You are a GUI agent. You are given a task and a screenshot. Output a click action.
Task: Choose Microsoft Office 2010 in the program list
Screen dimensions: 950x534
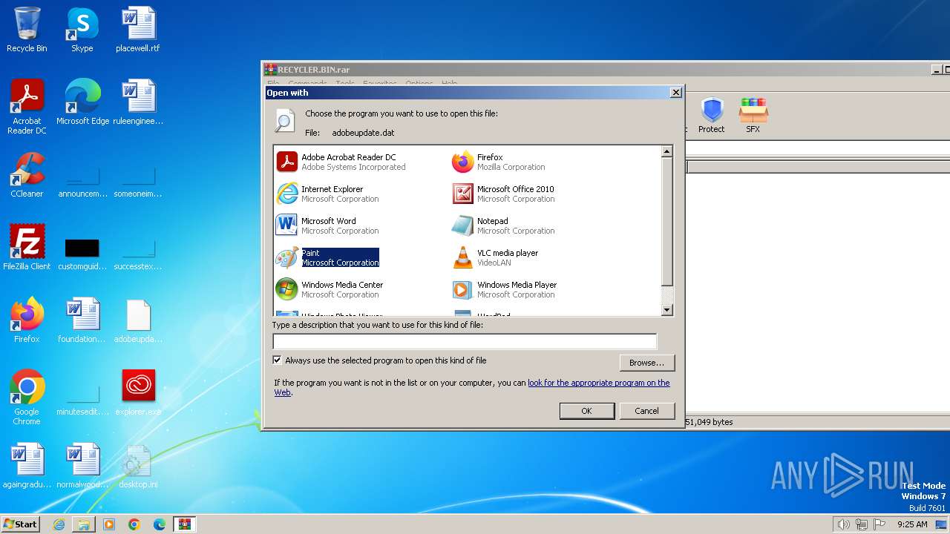click(x=503, y=194)
